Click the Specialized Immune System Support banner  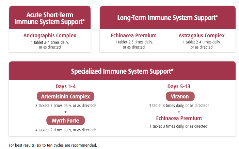click(122, 71)
